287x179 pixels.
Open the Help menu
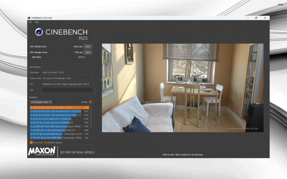point(37,22)
